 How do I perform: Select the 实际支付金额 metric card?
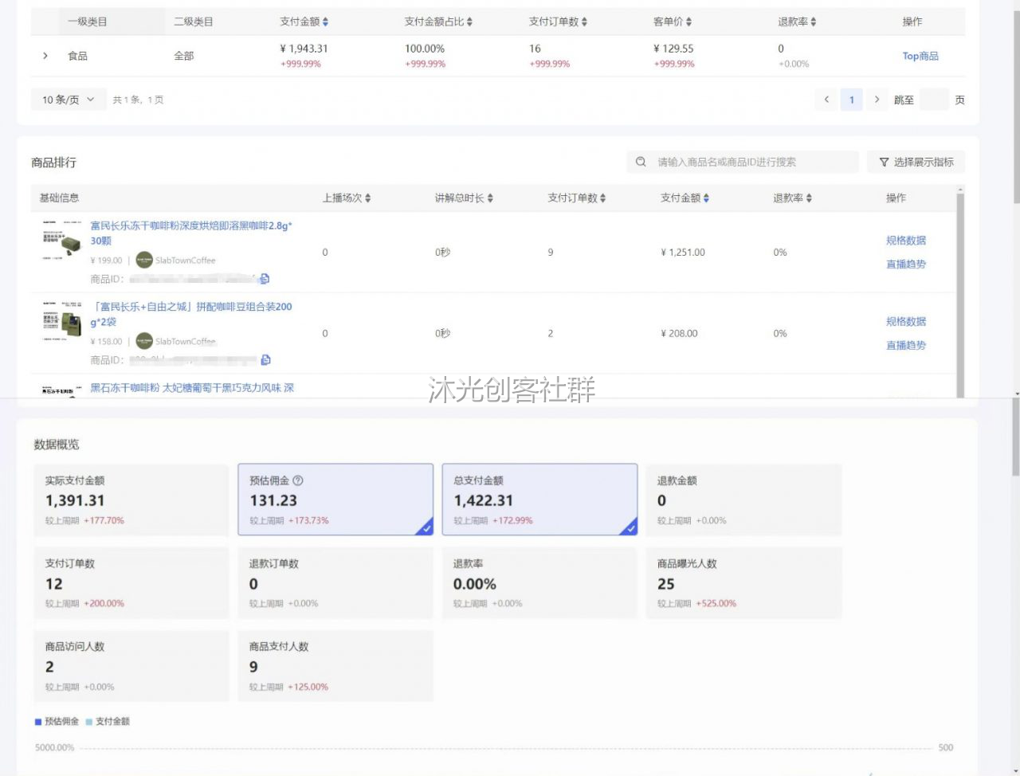(131, 500)
